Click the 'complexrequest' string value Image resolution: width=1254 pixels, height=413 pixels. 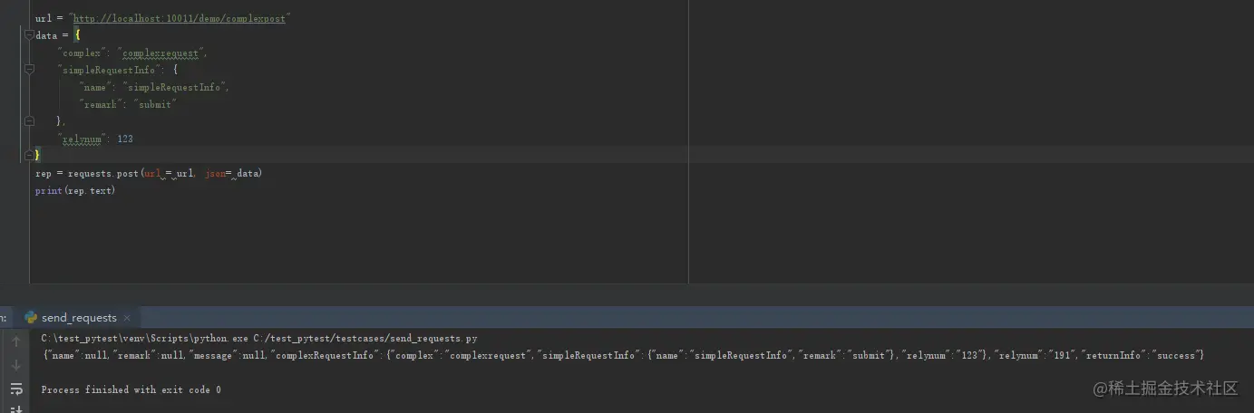160,53
